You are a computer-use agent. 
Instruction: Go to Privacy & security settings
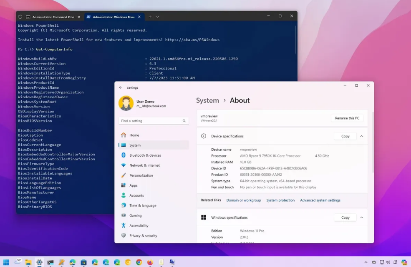143,235
